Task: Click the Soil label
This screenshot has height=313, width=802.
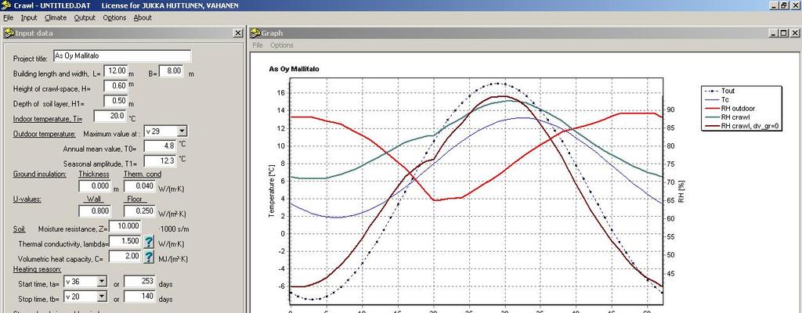Action: [x=19, y=229]
